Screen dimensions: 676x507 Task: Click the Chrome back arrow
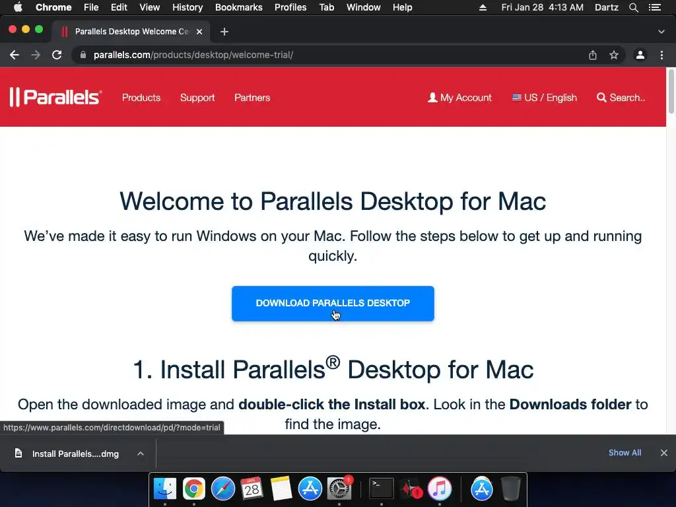[15, 55]
